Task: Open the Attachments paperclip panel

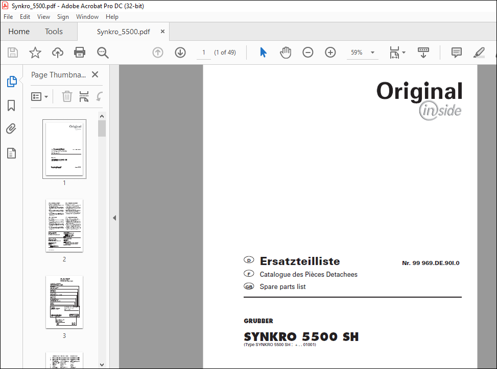Action: click(11, 129)
